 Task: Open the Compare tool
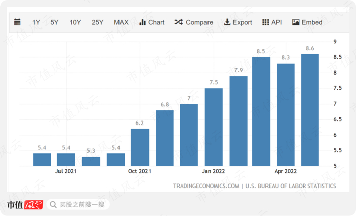tap(194, 22)
